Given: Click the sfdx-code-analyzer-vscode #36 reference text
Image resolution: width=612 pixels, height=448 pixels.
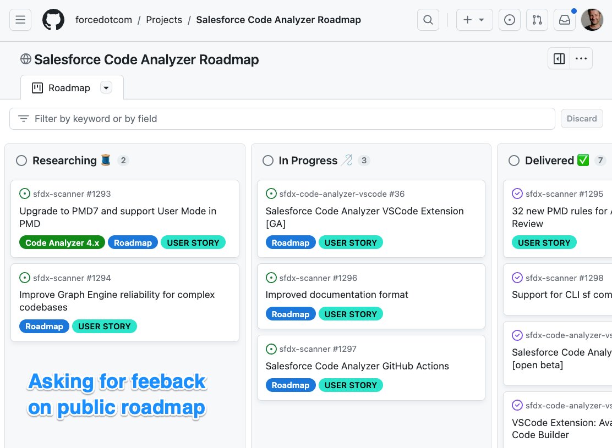Looking at the screenshot, I should tap(342, 193).
